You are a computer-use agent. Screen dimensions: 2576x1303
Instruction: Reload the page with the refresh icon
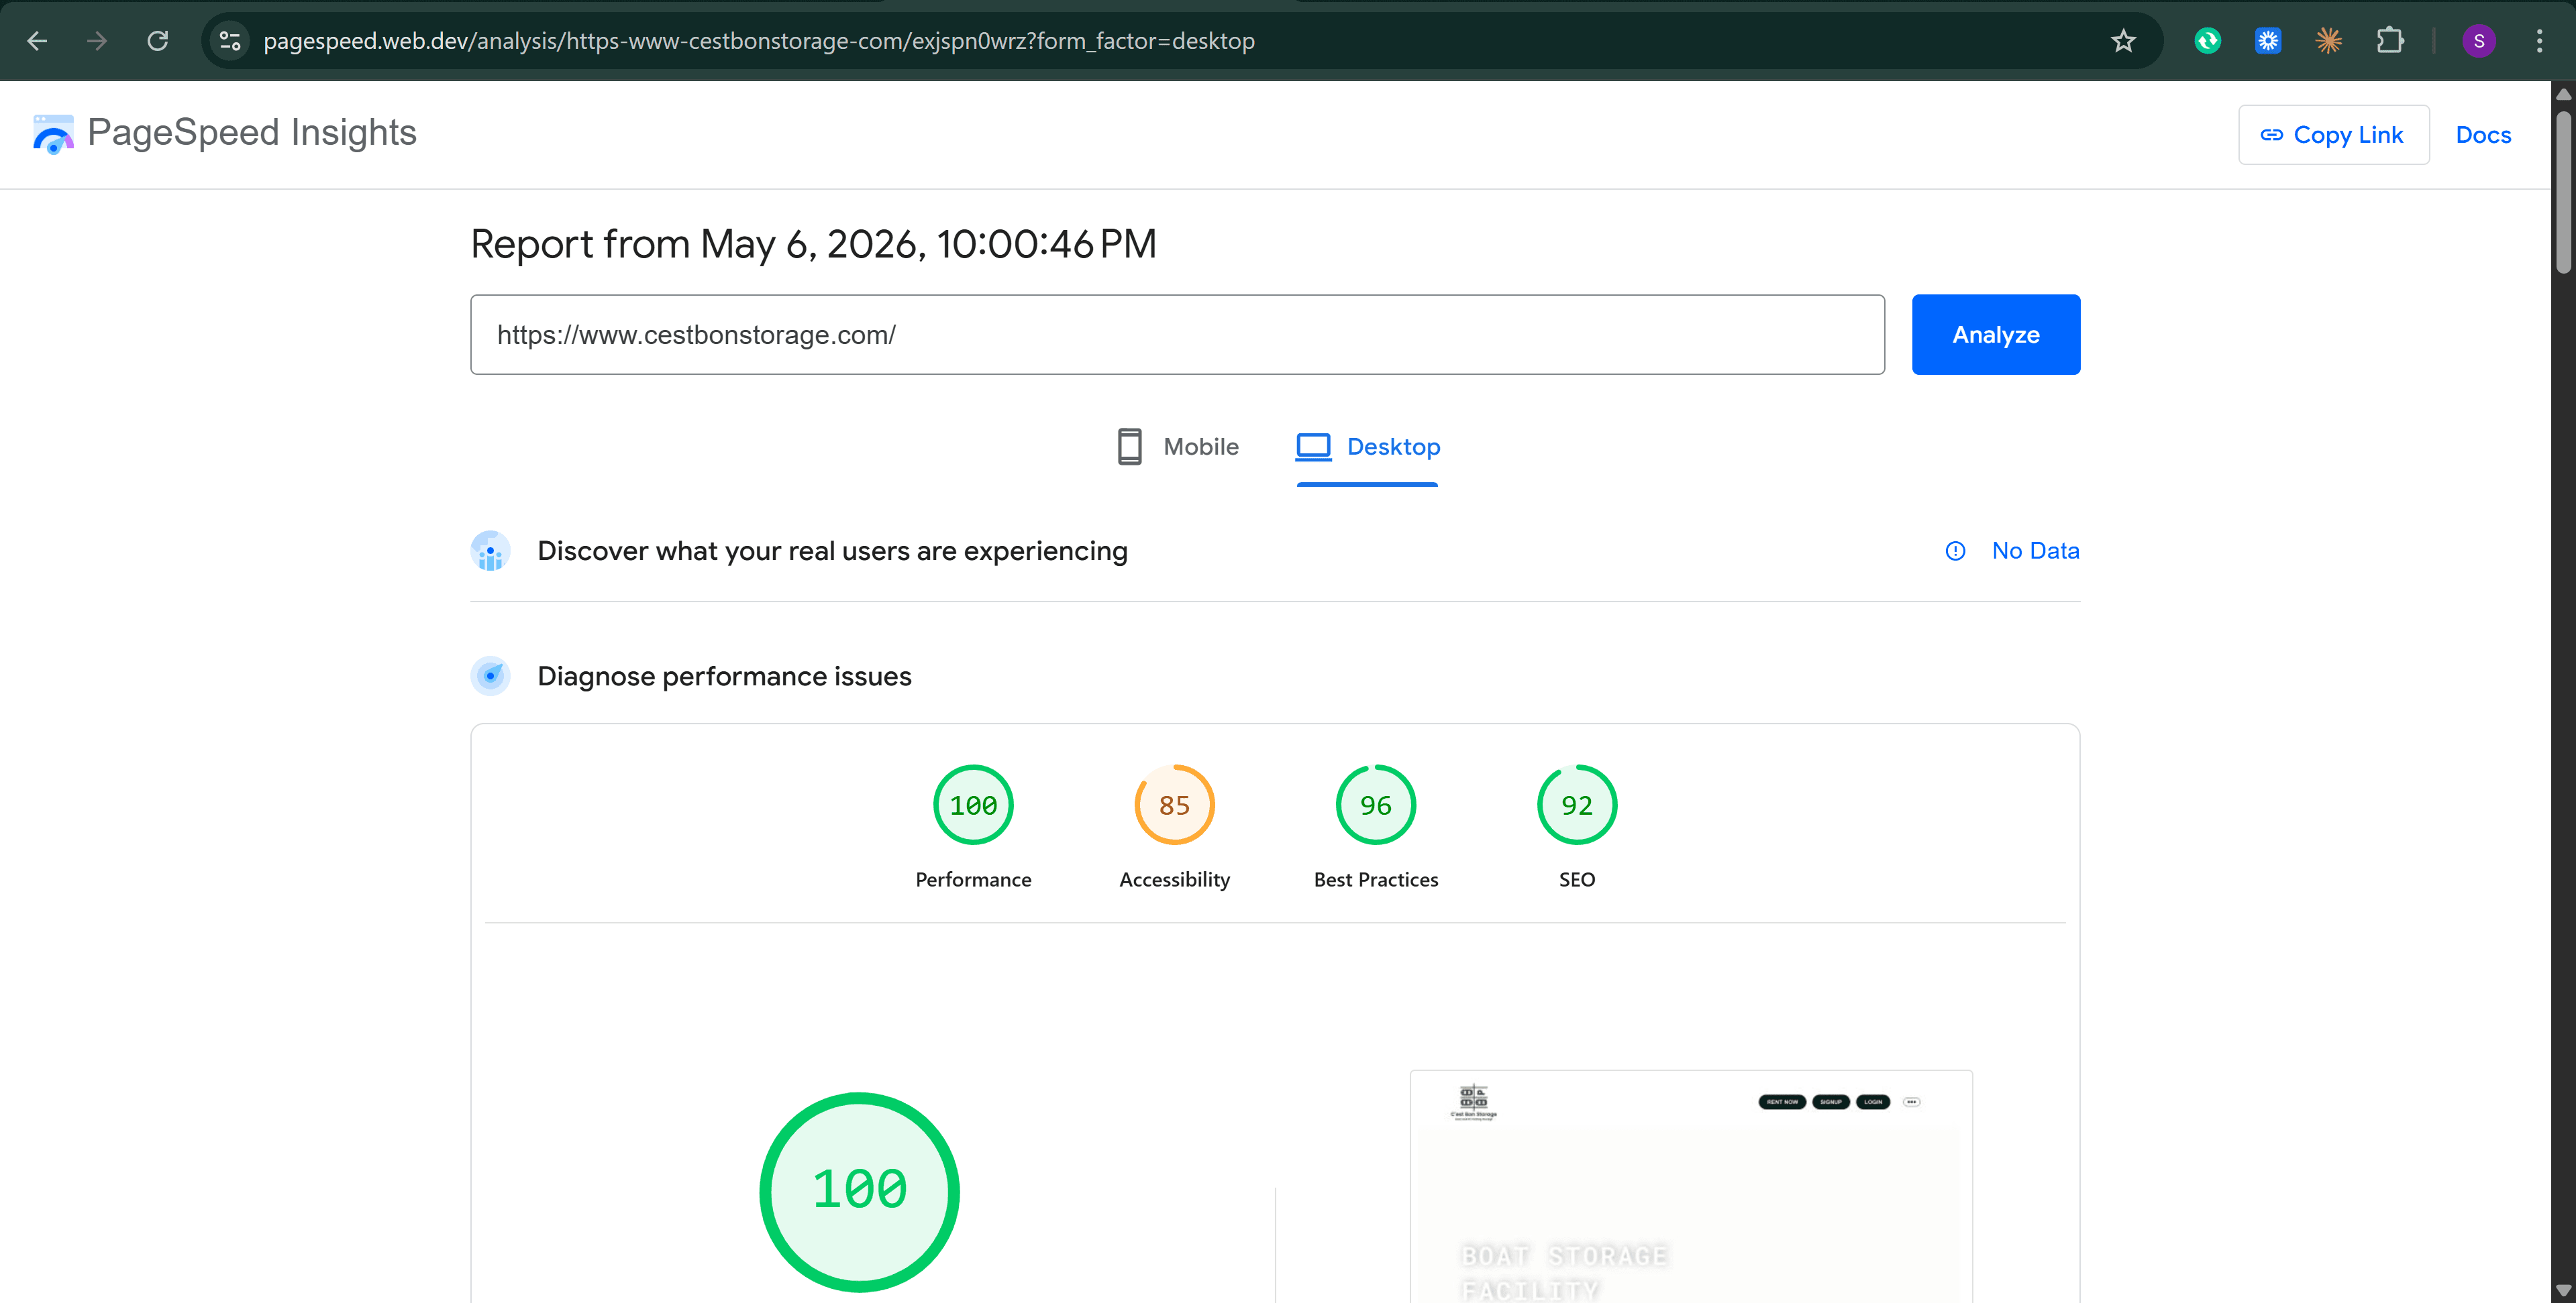[158, 41]
